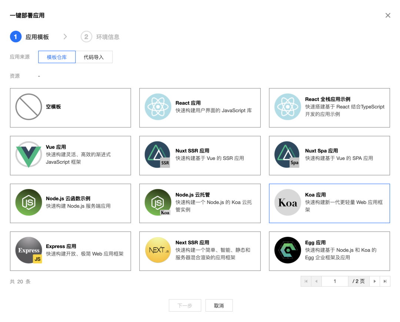
Task: Click the React 应用 atom logo
Action: (158, 107)
